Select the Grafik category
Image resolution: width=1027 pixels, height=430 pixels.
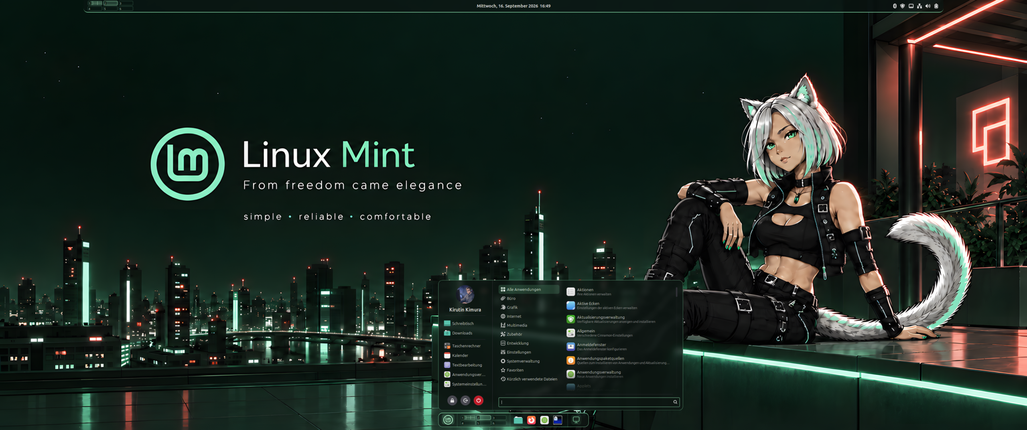[x=529, y=307]
